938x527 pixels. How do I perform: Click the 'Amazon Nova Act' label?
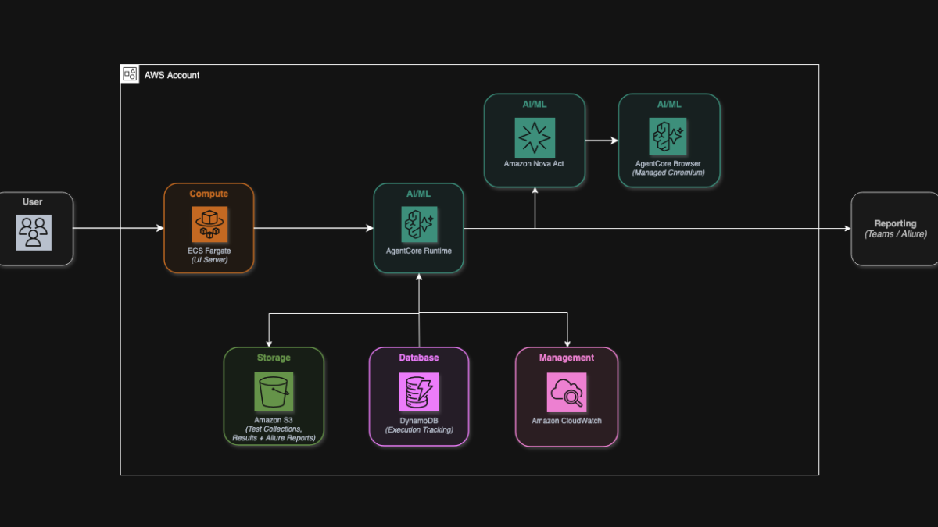tap(535, 164)
